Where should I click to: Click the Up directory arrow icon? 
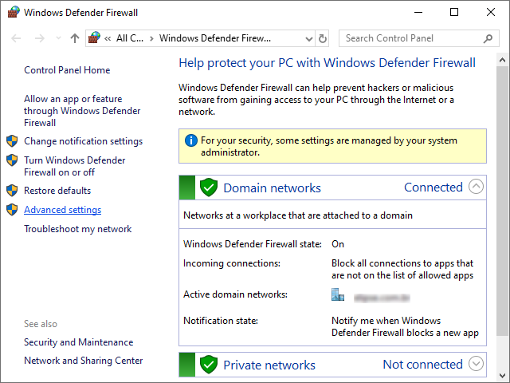[75, 38]
